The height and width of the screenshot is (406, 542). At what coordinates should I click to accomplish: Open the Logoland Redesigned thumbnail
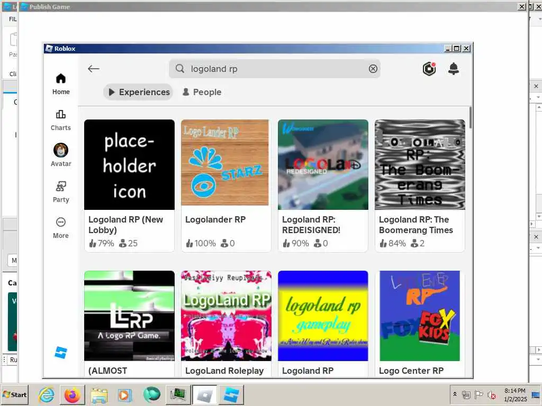click(x=323, y=165)
